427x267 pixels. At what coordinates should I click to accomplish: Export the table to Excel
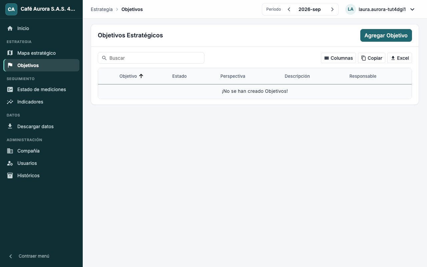tap(400, 58)
